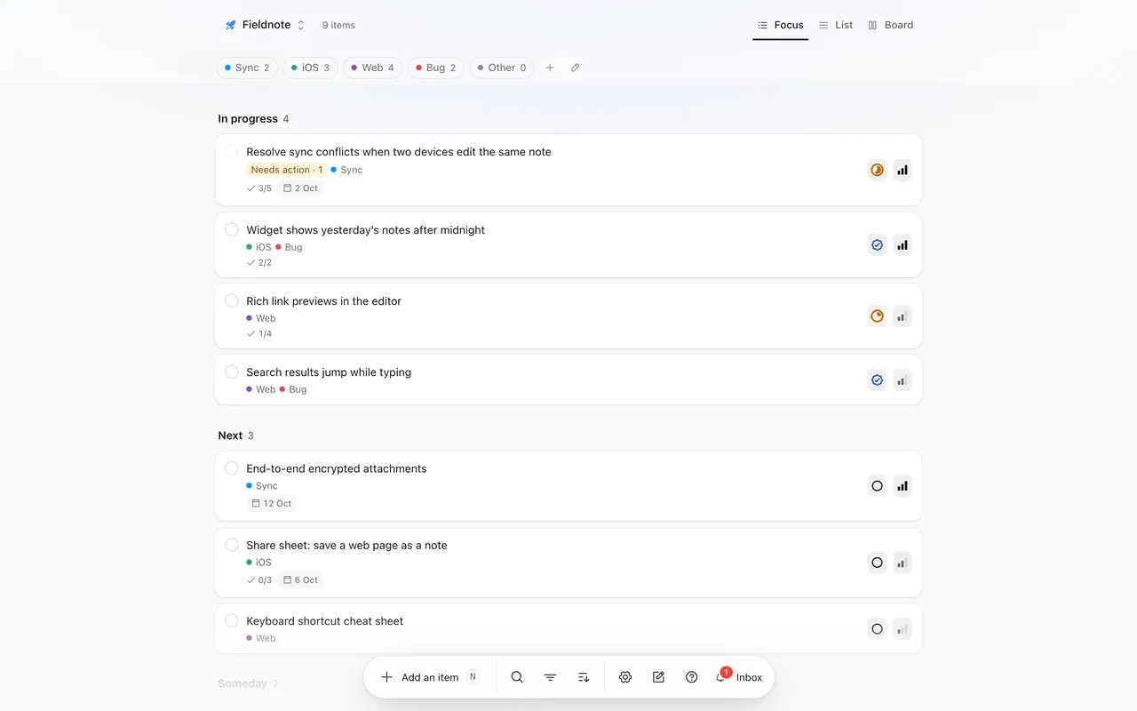
Task: Click priority bars on Resolve sync conflicts
Action: 902,170
